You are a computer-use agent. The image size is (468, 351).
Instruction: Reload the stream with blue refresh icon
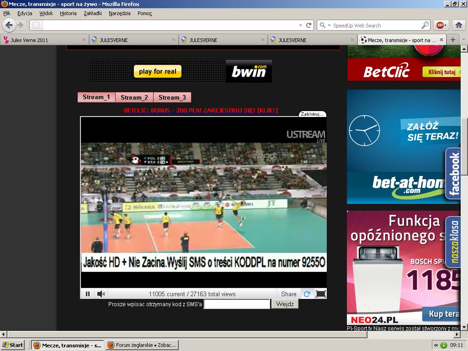coord(307,294)
